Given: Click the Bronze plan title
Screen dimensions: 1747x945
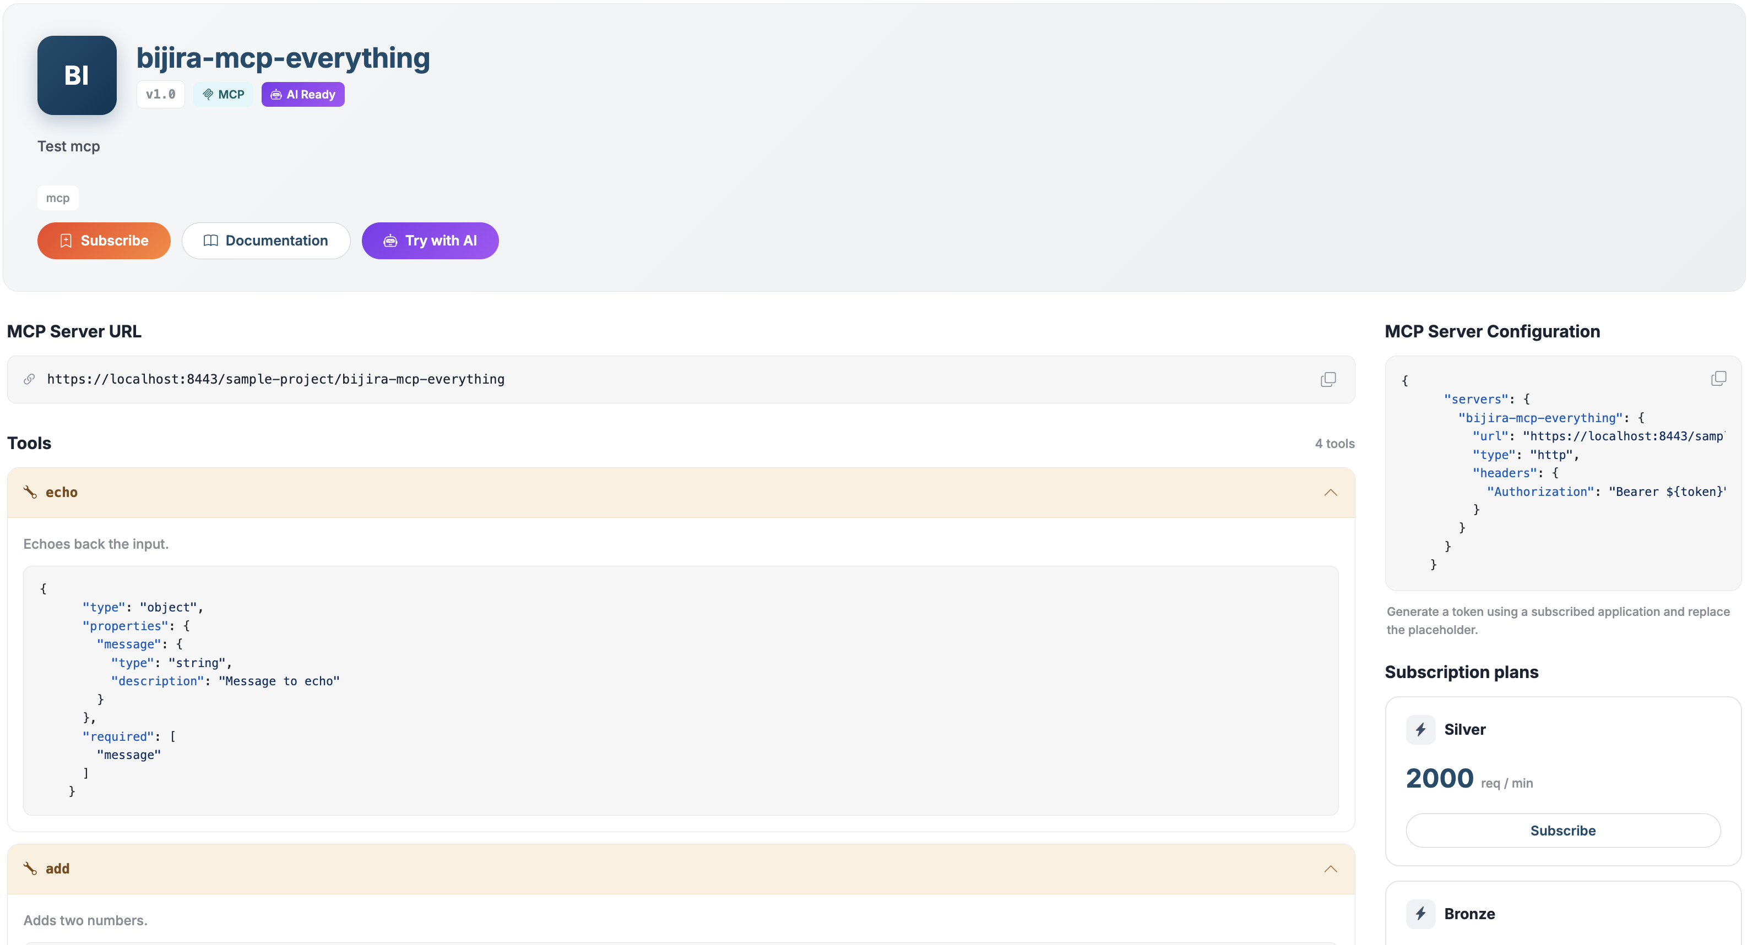Looking at the screenshot, I should 1469,914.
